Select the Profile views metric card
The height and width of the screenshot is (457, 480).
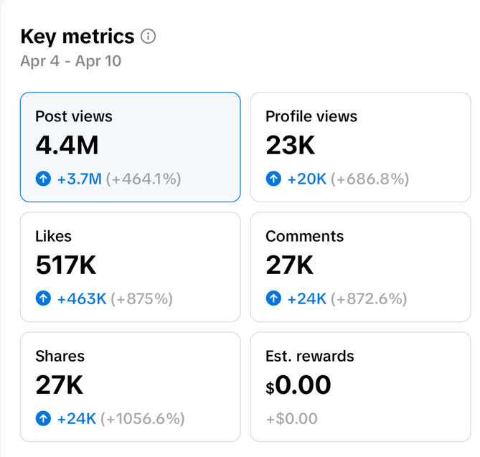pos(360,147)
